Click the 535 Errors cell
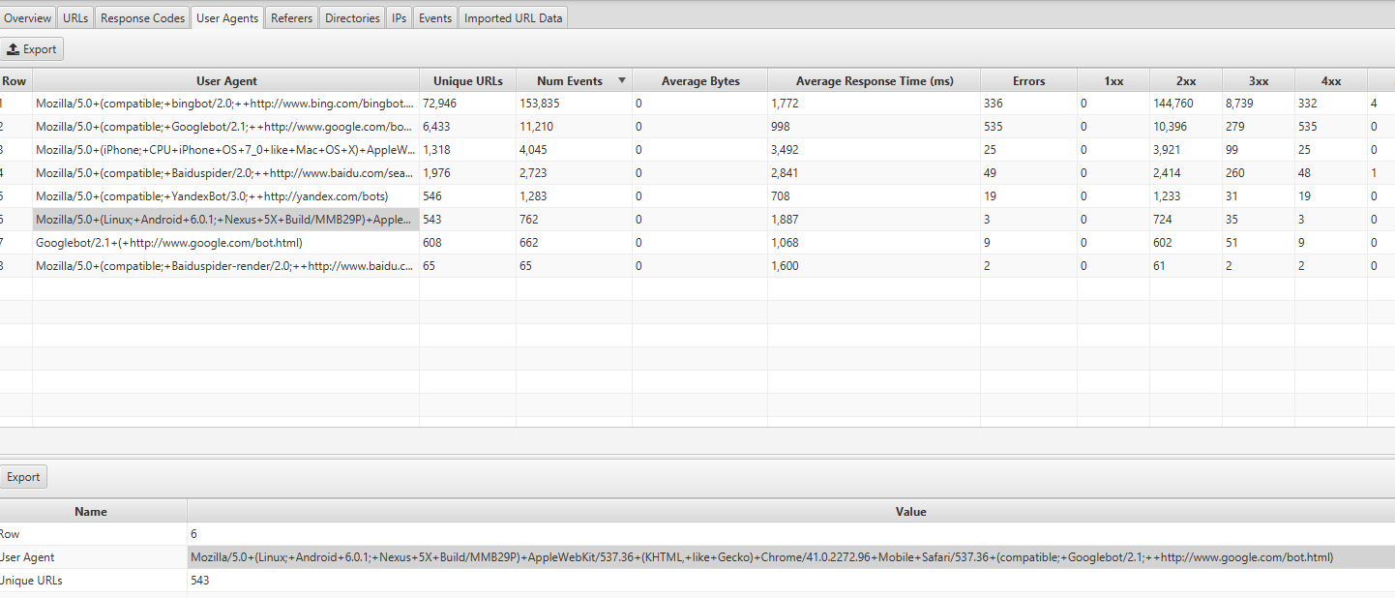This screenshot has height=598, width=1395. point(1029,126)
